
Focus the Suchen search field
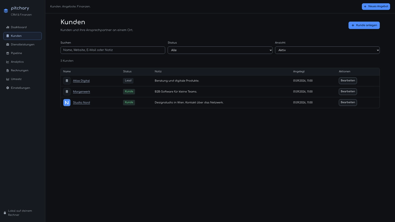pyautogui.click(x=113, y=50)
